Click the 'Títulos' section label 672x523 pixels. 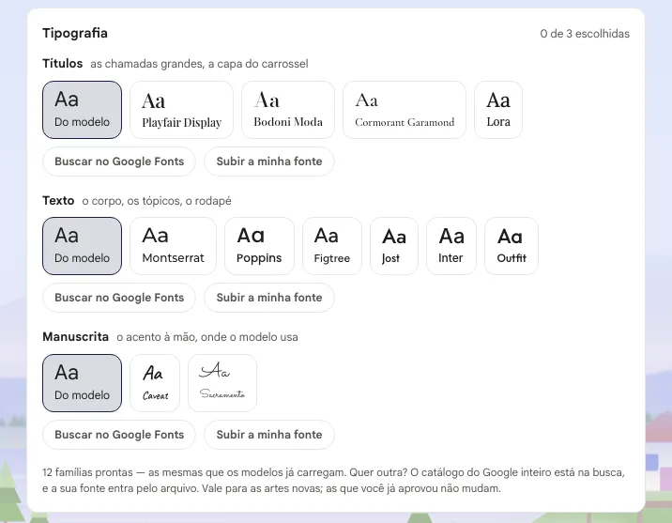tap(63, 64)
